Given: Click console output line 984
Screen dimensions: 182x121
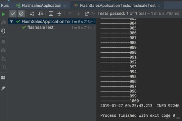Looking at the screenshot, I should 118,23.
